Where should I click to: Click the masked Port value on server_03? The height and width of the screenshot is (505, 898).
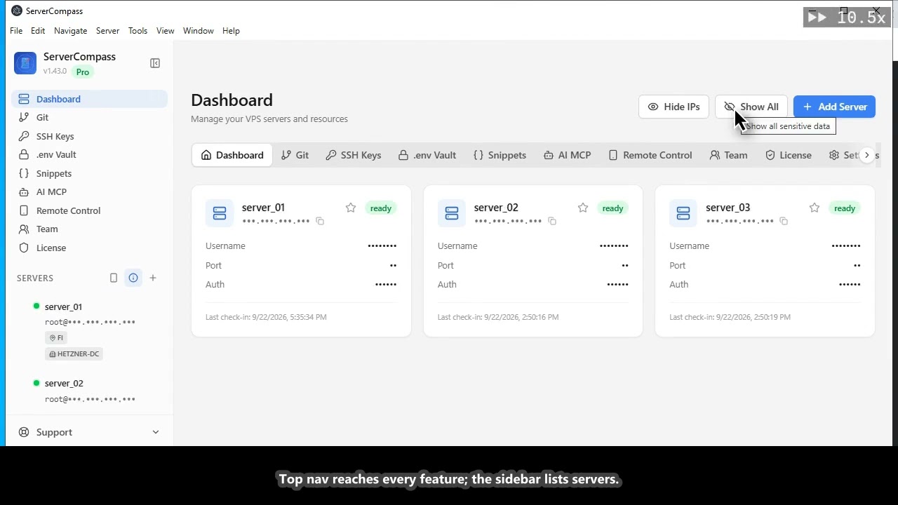pyautogui.click(x=857, y=265)
